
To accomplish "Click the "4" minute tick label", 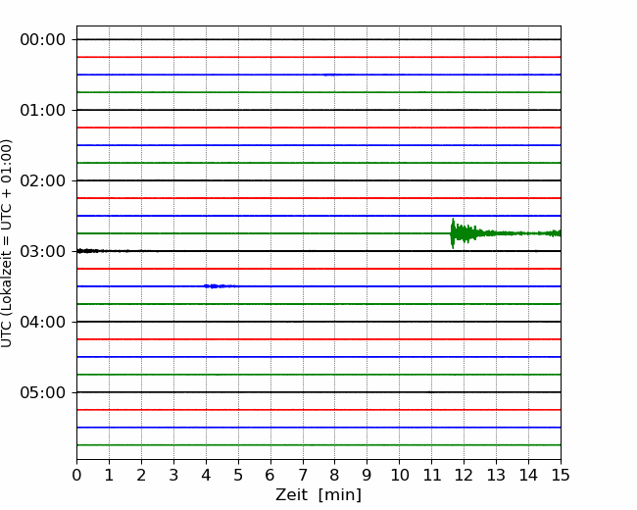I will pyautogui.click(x=206, y=476).
